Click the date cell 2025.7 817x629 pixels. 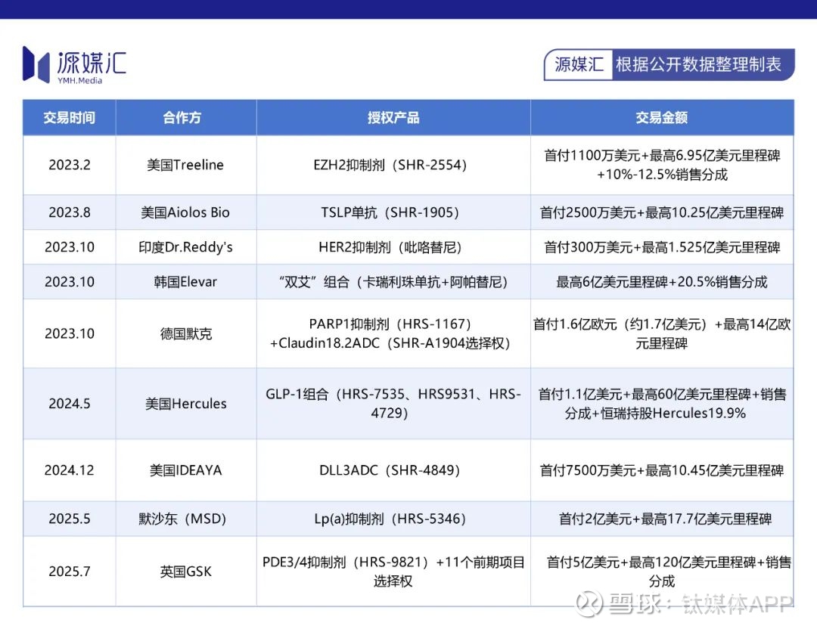[x=70, y=572]
